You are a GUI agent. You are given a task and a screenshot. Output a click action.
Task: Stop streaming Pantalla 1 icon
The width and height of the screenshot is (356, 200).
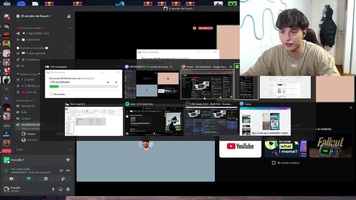[68, 160]
